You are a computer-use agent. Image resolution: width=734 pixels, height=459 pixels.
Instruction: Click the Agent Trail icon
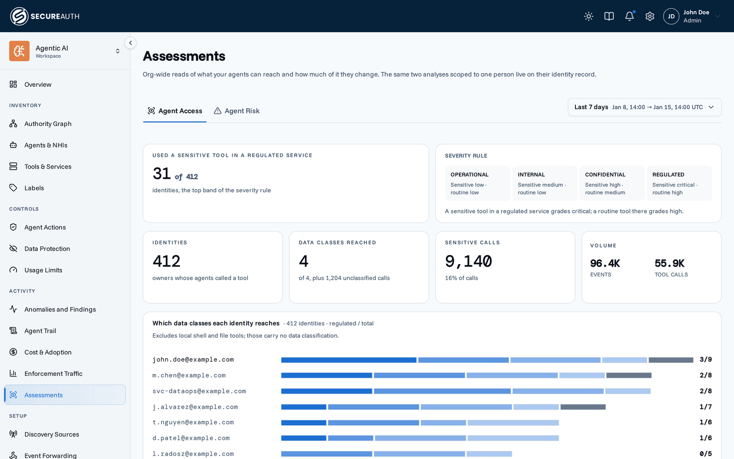(x=13, y=330)
